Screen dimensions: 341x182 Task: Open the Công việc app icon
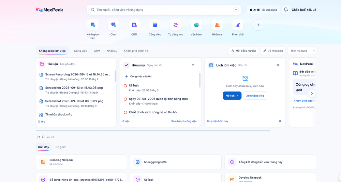coord(155,25)
